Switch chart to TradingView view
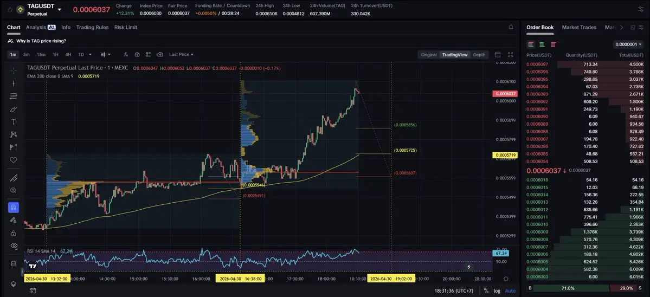The height and width of the screenshot is (297, 650). pos(455,55)
